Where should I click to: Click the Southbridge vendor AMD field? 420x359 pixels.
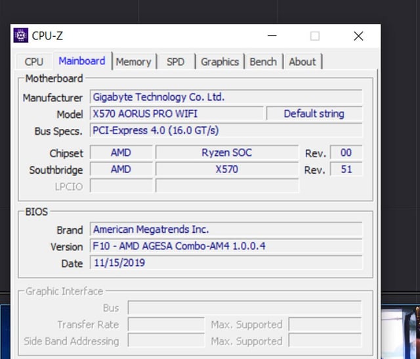pyautogui.click(x=121, y=169)
